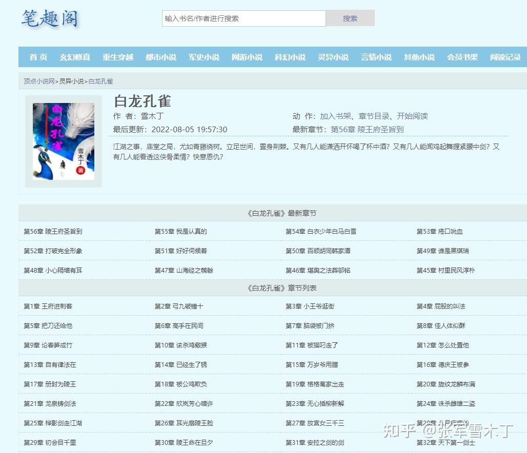Click 加入书架 action link
The width and height of the screenshot is (527, 453).
[x=335, y=116]
